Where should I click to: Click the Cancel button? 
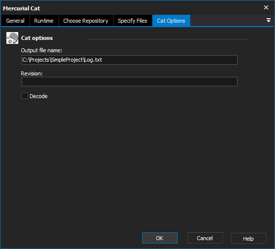click(x=205, y=238)
